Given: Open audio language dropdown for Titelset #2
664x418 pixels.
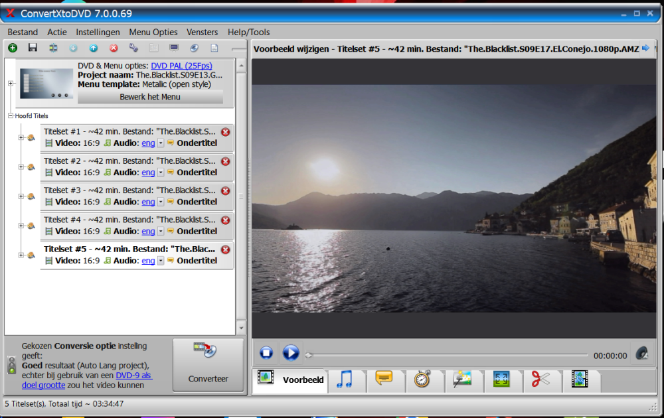Looking at the screenshot, I should click(161, 173).
